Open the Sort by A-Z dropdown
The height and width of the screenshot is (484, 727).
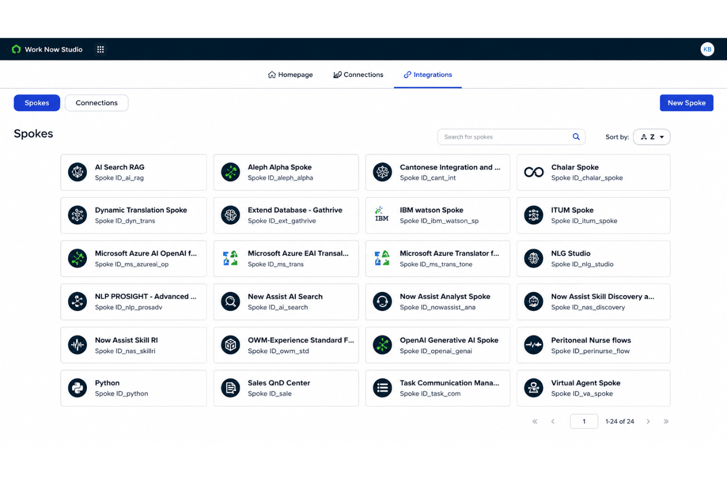(x=651, y=137)
